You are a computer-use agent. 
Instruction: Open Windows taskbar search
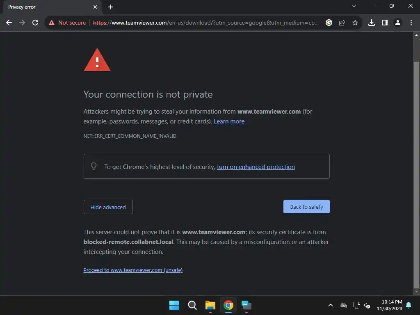click(192, 305)
